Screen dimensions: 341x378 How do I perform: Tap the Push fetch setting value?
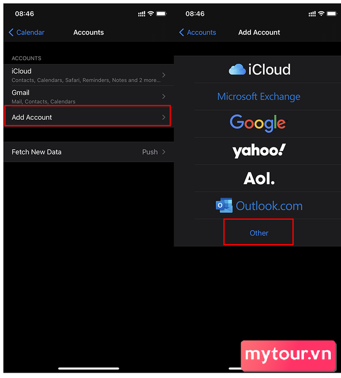click(x=150, y=152)
